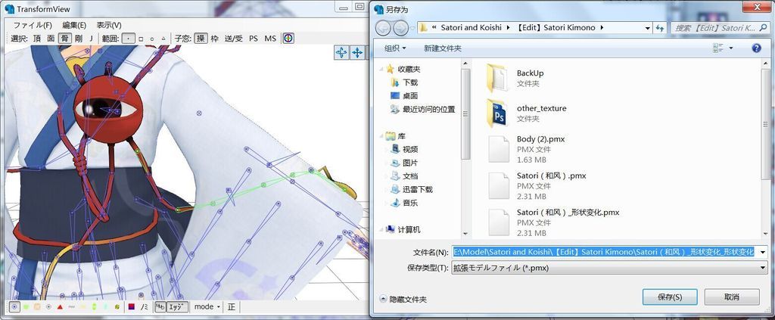Viewport: 775px width, 320px height.
Task: Click the blue help question mark icon
Action: click(x=755, y=48)
